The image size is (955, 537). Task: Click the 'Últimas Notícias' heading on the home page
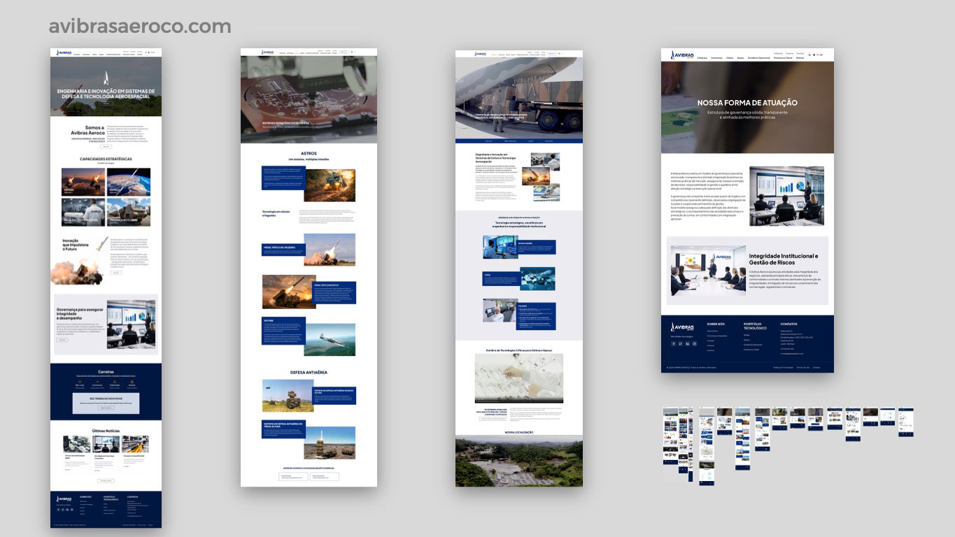tap(106, 430)
